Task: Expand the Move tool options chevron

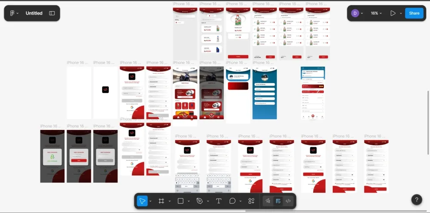Action: point(150,201)
